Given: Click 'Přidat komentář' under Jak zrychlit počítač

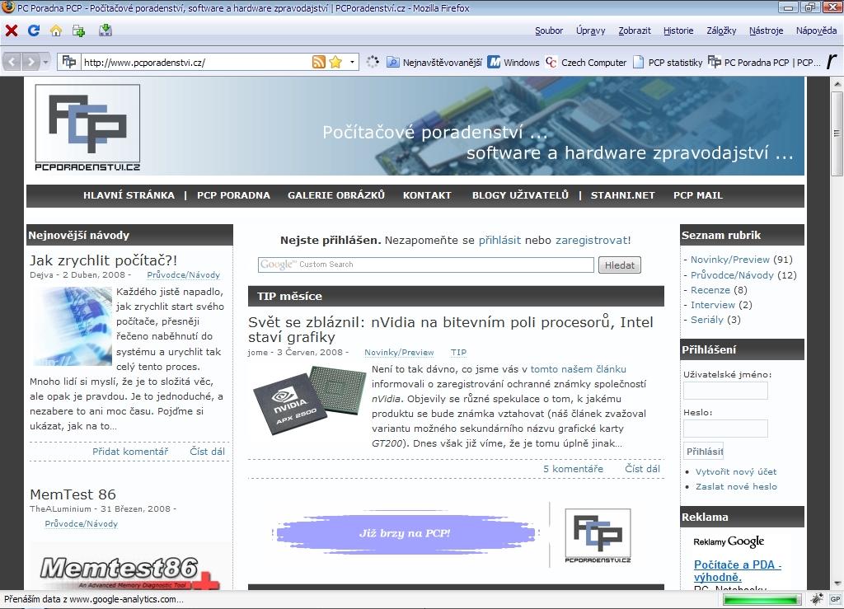Looking at the screenshot, I should click(x=130, y=452).
